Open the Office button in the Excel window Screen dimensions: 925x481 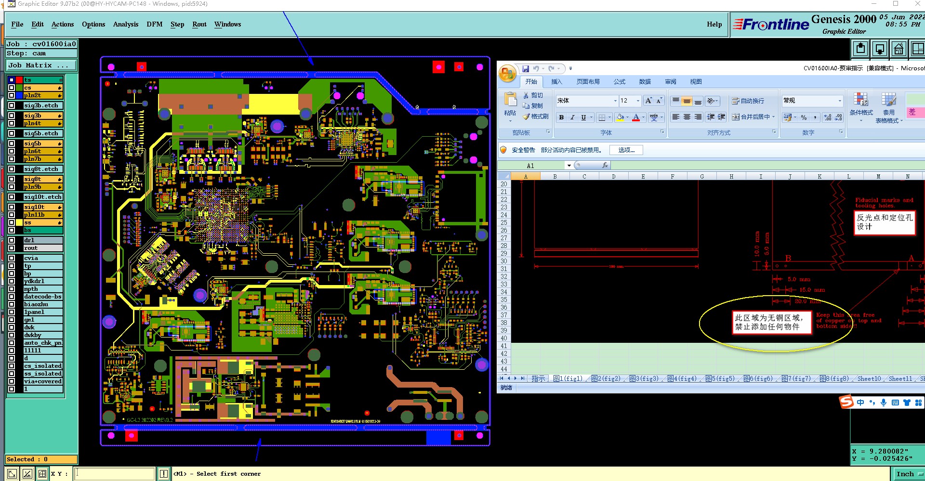(x=507, y=74)
